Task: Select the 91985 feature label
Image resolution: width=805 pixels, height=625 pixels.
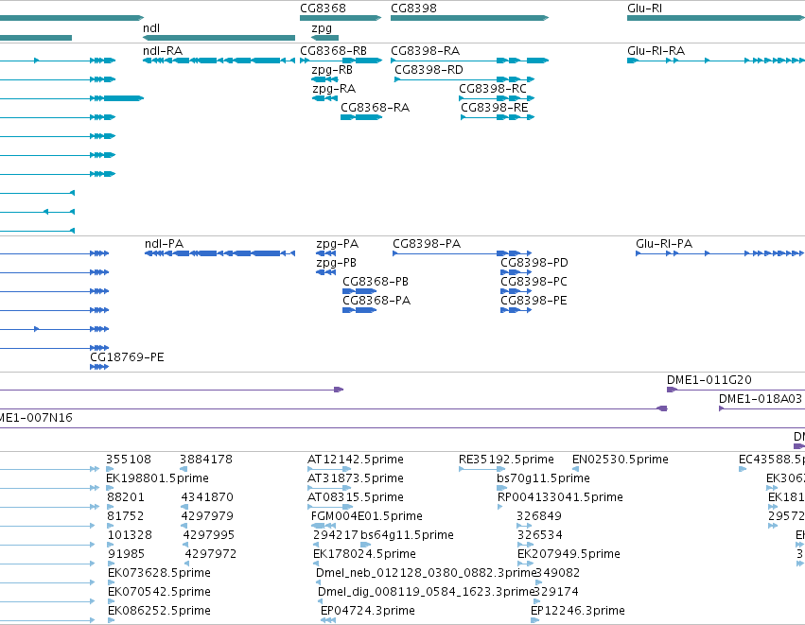Action: (127, 554)
